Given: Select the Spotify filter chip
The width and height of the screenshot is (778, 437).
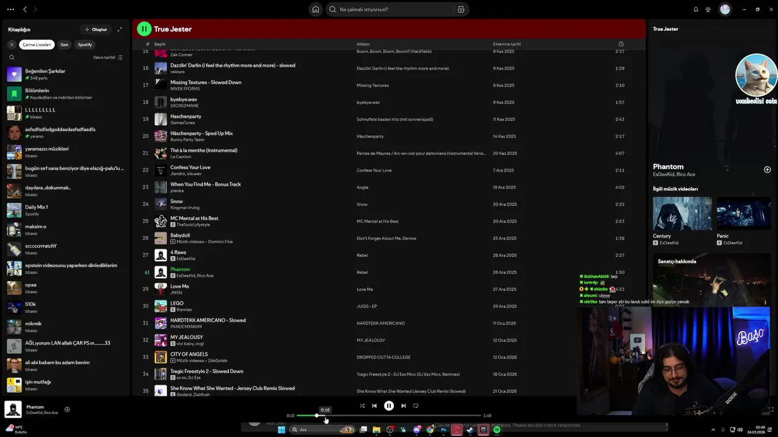Looking at the screenshot, I should pyautogui.click(x=85, y=44).
